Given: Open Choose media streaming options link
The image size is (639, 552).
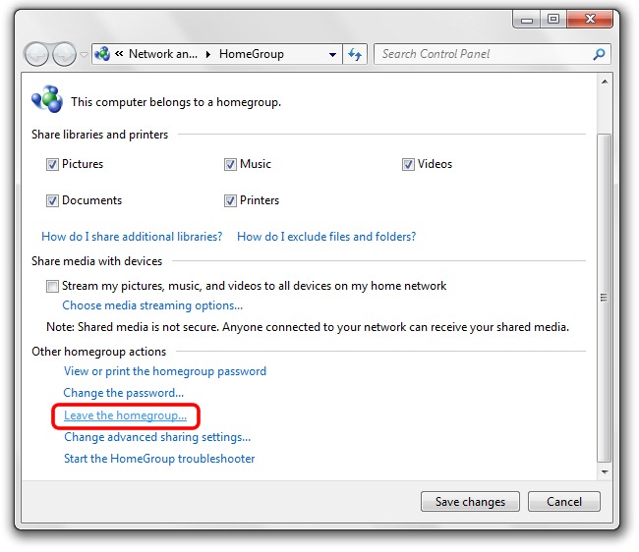Looking at the screenshot, I should pos(152,305).
